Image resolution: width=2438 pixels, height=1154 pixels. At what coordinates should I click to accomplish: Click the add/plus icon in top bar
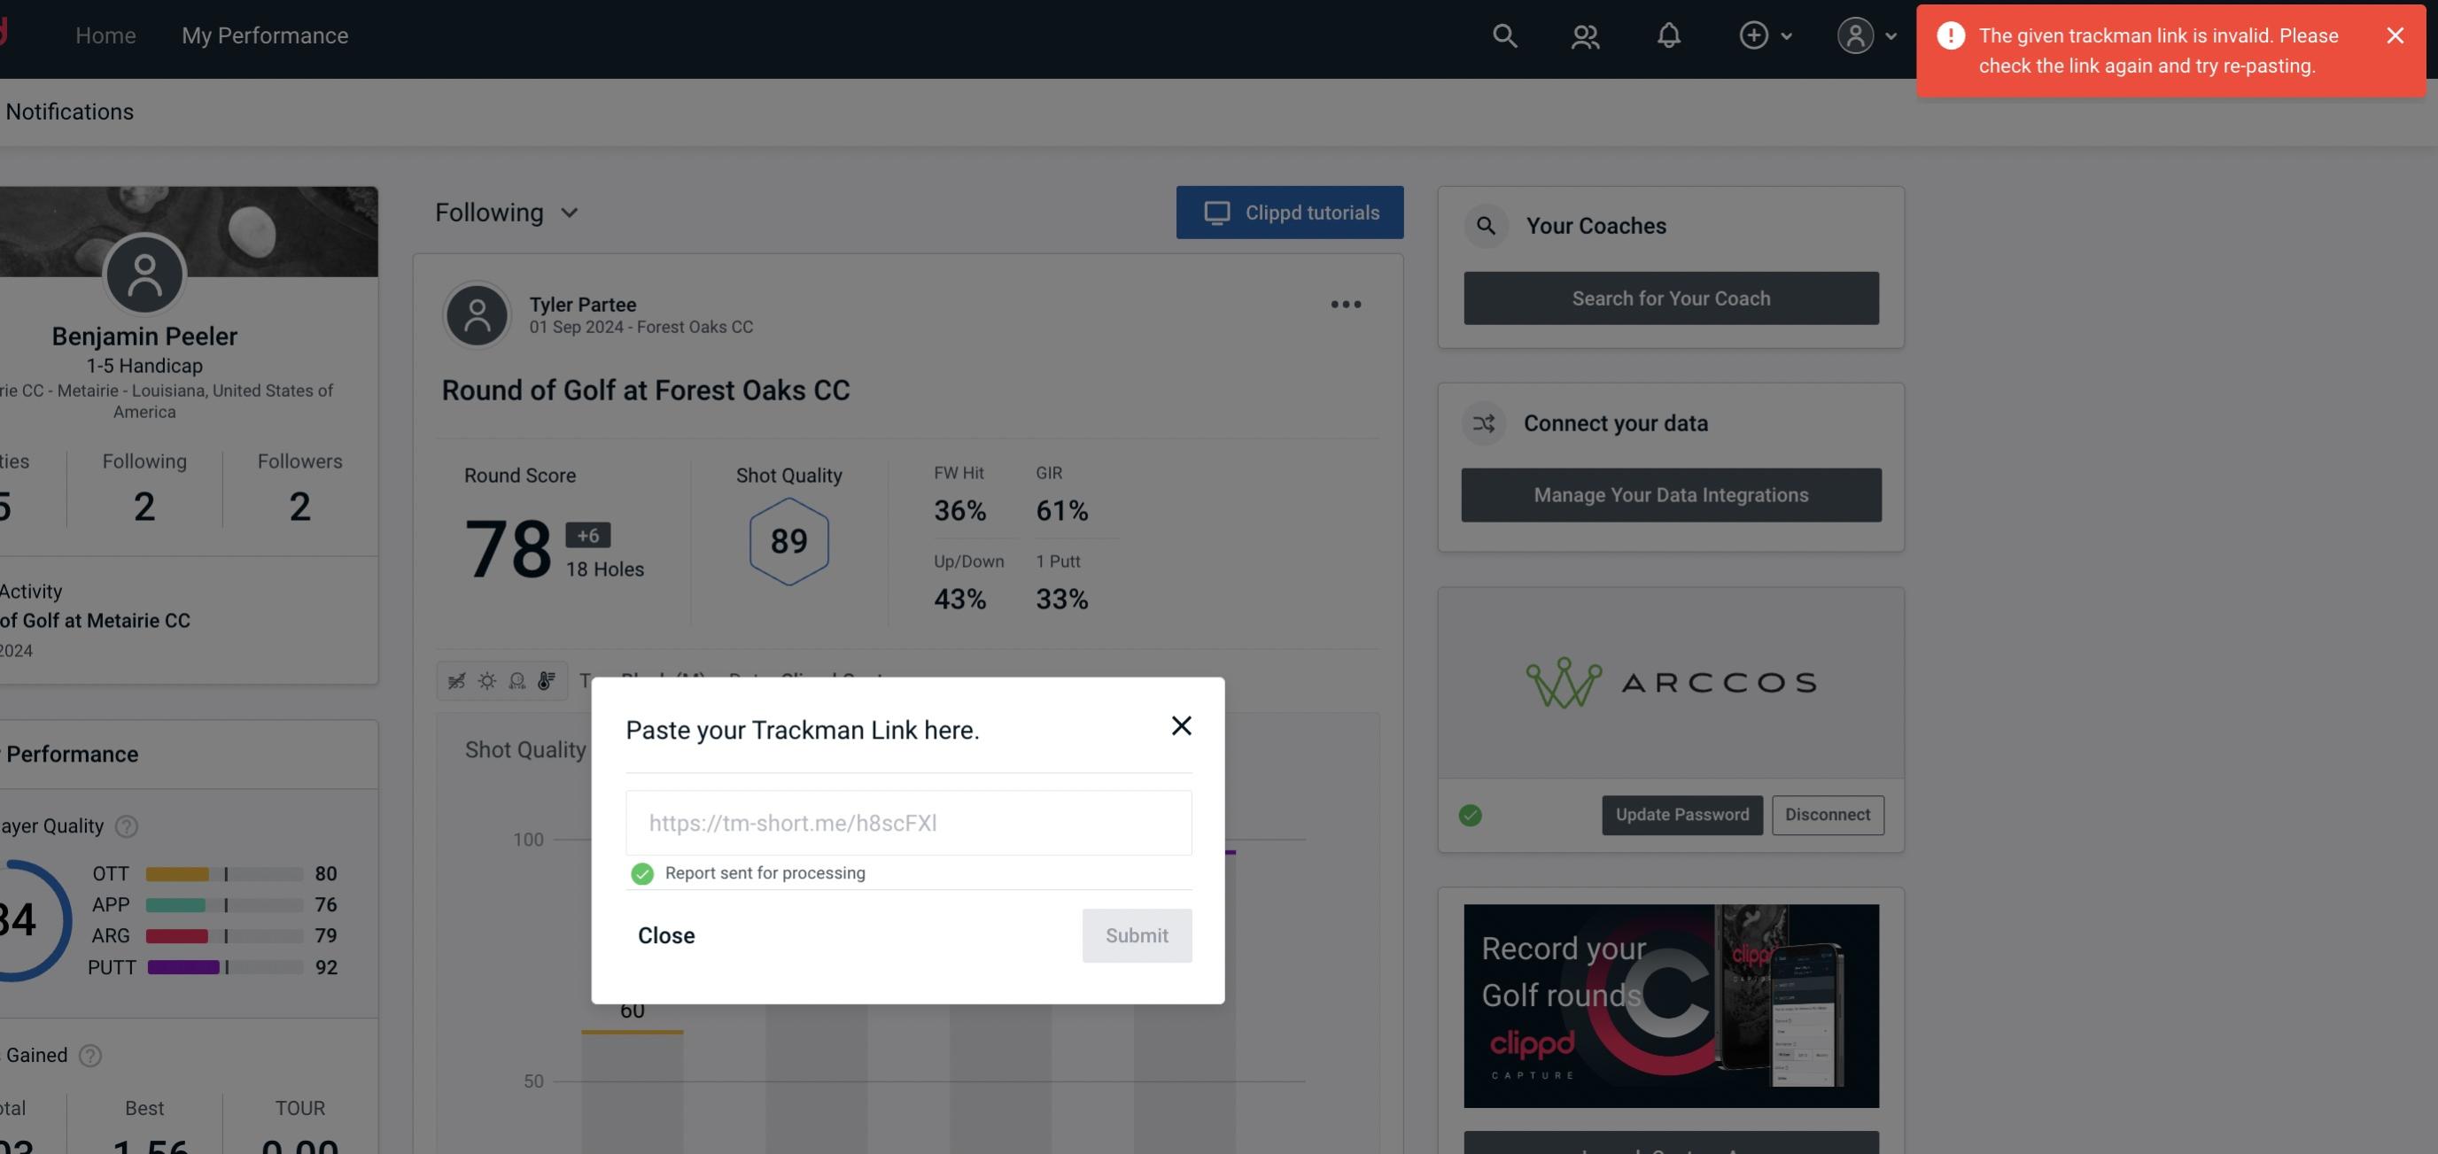click(1752, 35)
